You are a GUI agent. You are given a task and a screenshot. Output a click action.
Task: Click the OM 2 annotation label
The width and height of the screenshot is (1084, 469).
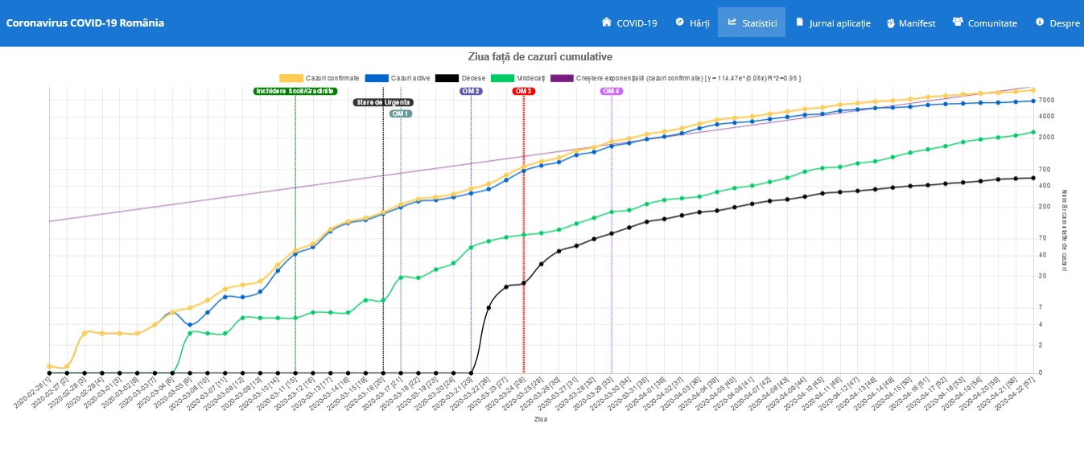click(471, 92)
